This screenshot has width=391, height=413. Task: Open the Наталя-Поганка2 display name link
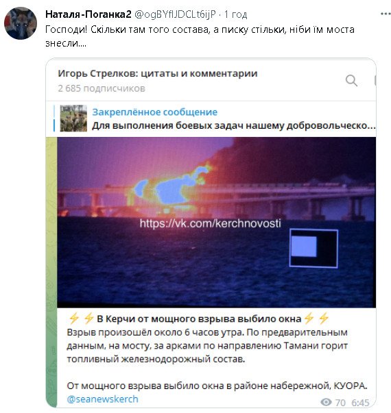tap(88, 14)
